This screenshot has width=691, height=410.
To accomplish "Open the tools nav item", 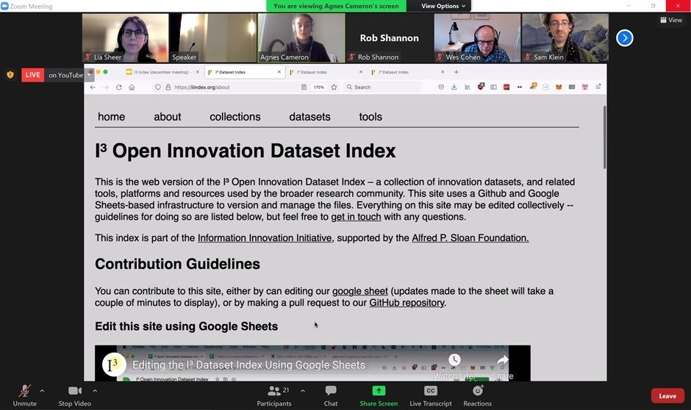I will (x=370, y=117).
